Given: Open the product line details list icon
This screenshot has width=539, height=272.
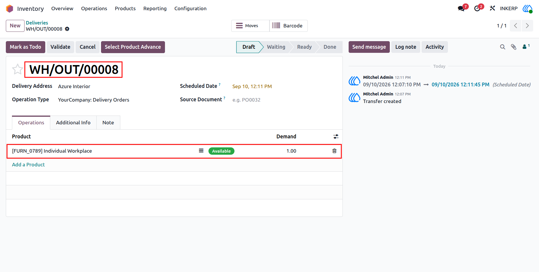Looking at the screenshot, I should tap(201, 151).
